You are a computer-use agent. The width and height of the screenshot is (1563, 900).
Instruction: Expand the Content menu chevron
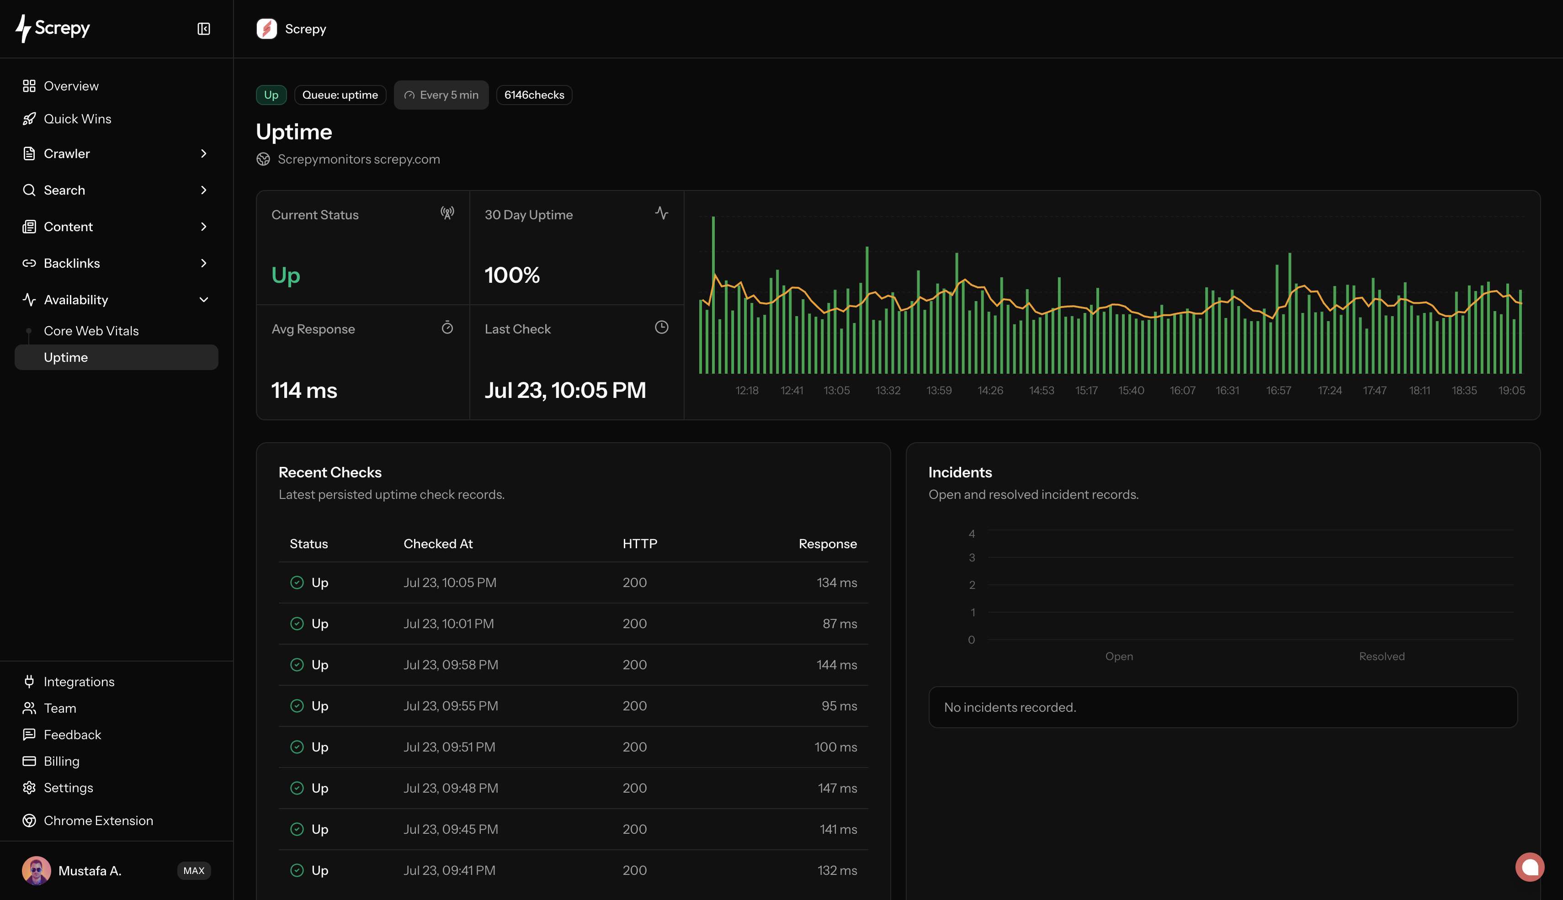203,226
